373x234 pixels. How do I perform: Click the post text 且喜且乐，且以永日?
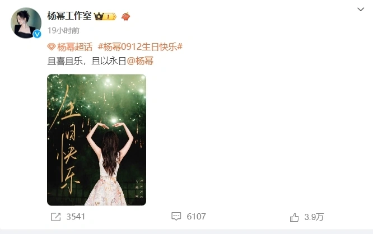click(87, 61)
